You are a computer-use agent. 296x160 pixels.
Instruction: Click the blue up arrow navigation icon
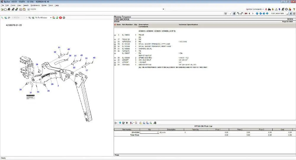click(x=257, y=14)
